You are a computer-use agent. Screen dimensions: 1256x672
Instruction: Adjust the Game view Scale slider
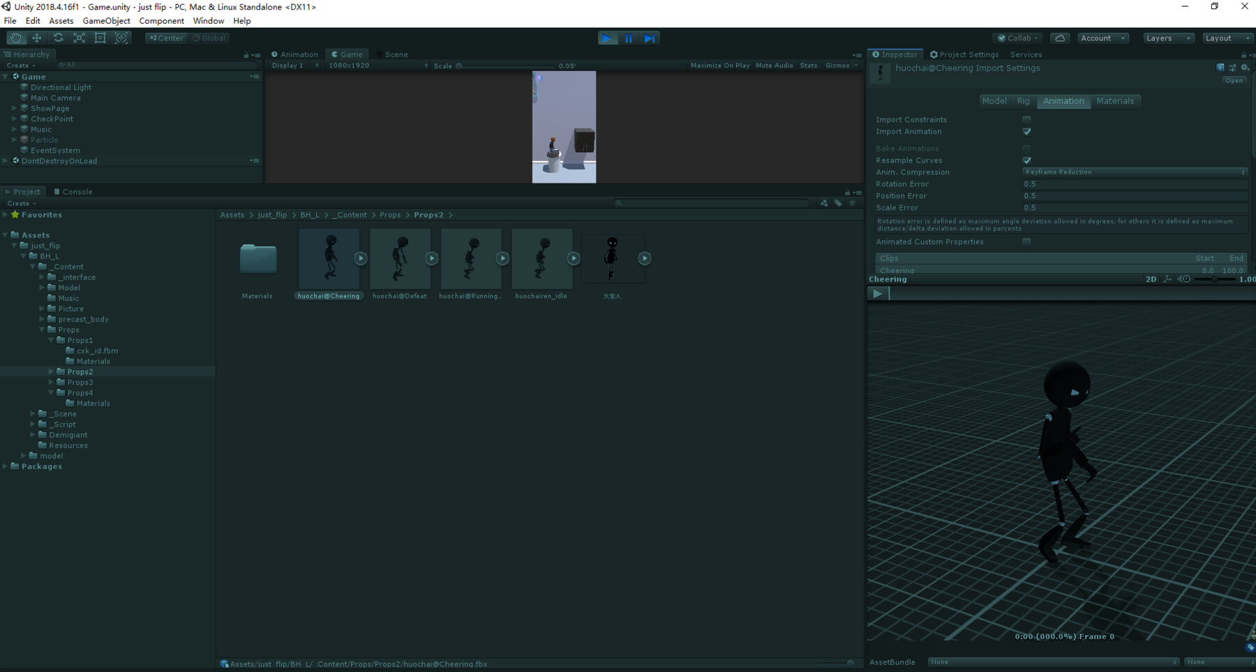tap(459, 65)
